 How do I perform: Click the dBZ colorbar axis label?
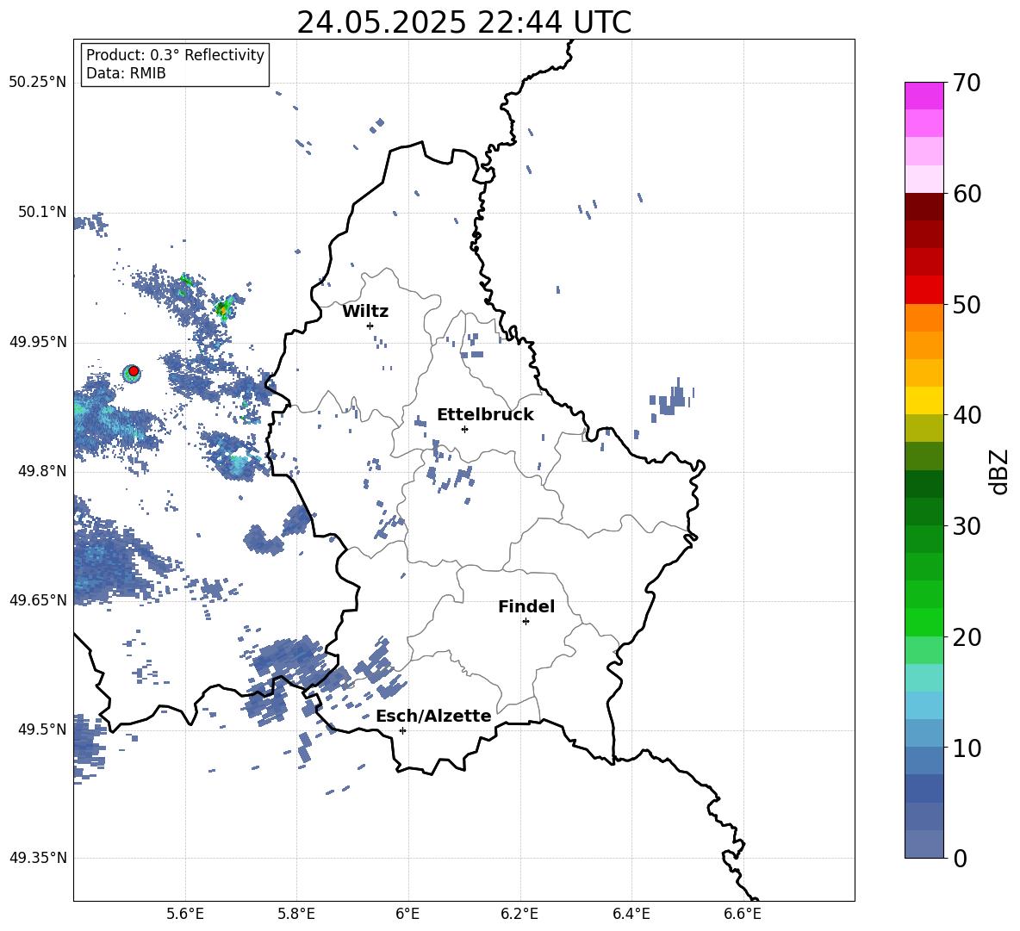[999, 471]
